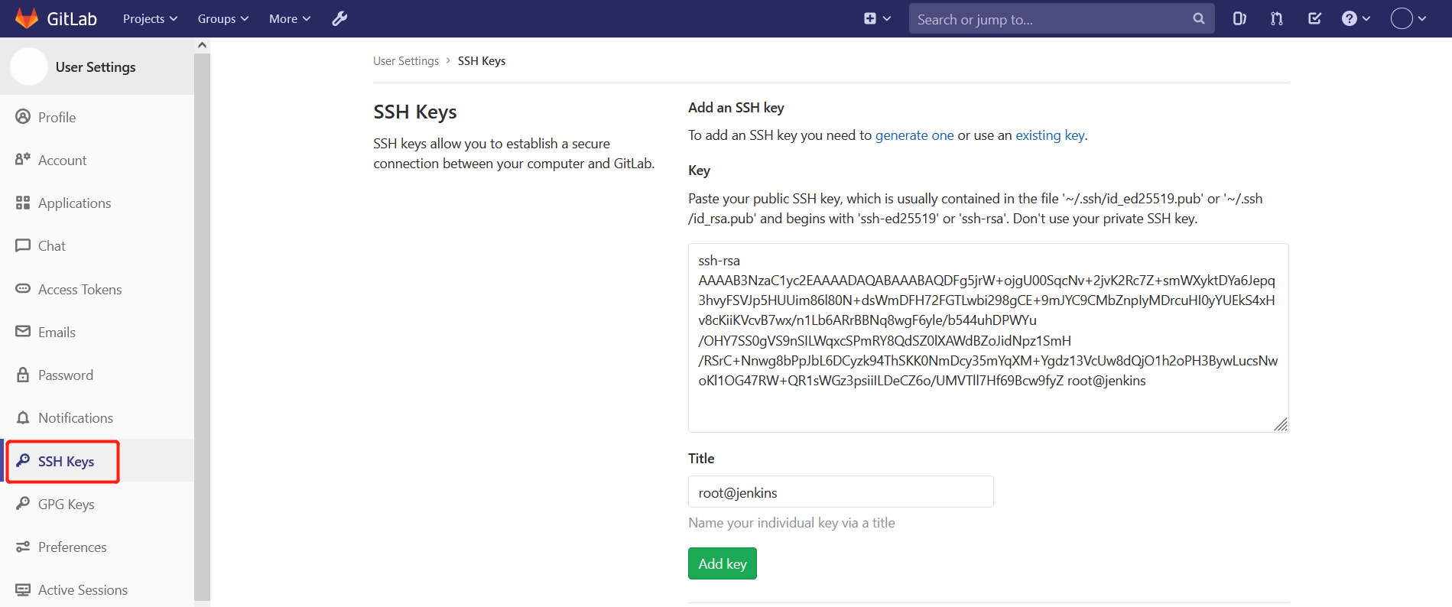Open the merge requests icon
Screen dimensions: 1452x607
click(x=1277, y=18)
